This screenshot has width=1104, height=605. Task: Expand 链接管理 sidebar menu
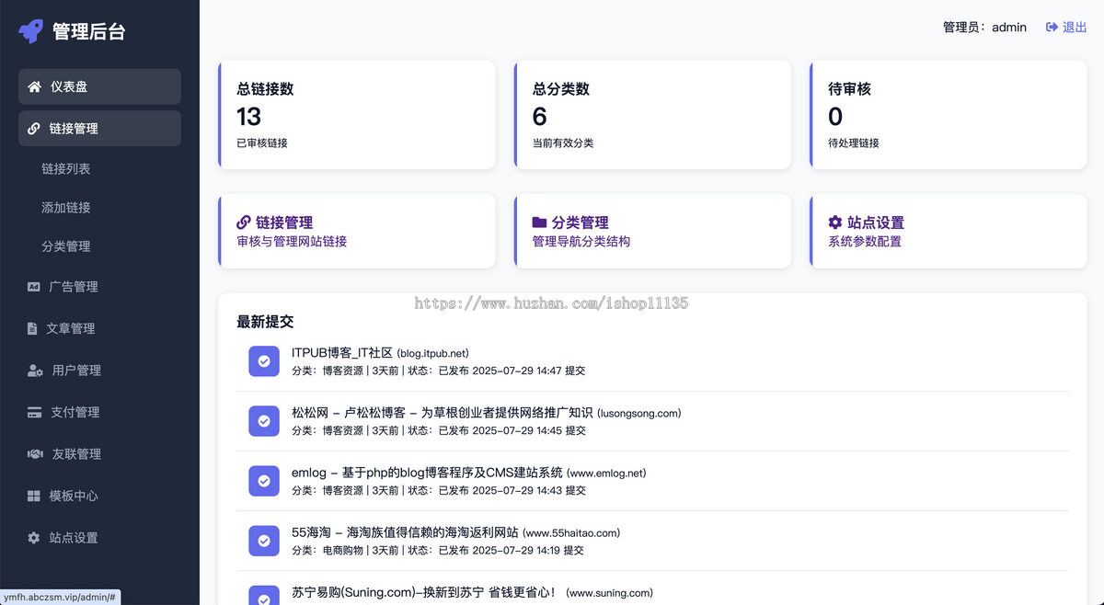(x=99, y=129)
